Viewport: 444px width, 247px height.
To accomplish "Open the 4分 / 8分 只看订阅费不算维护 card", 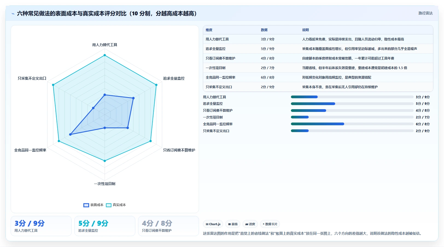I will coord(168,226).
